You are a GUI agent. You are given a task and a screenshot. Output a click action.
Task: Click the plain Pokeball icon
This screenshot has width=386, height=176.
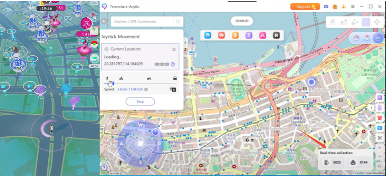point(356,38)
